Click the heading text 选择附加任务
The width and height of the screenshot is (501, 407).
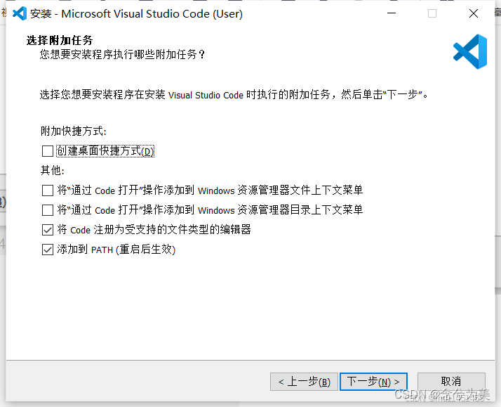click(x=60, y=40)
